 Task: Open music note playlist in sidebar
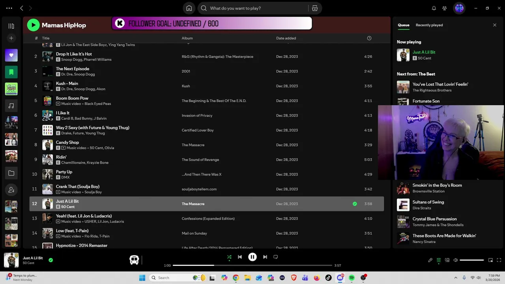[x=11, y=106]
